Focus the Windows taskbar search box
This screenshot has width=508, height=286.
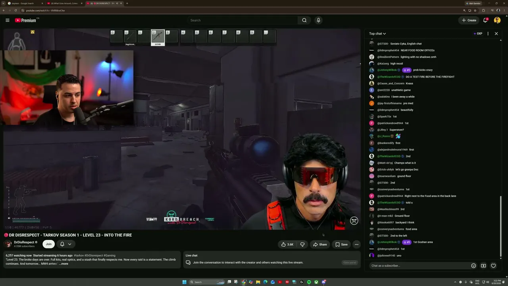(x=206, y=282)
